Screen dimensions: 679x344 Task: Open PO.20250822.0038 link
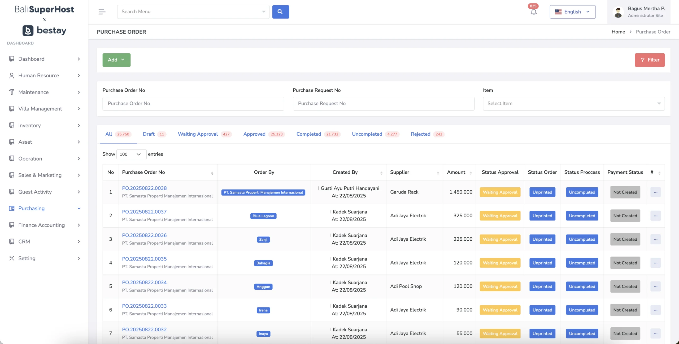click(144, 188)
